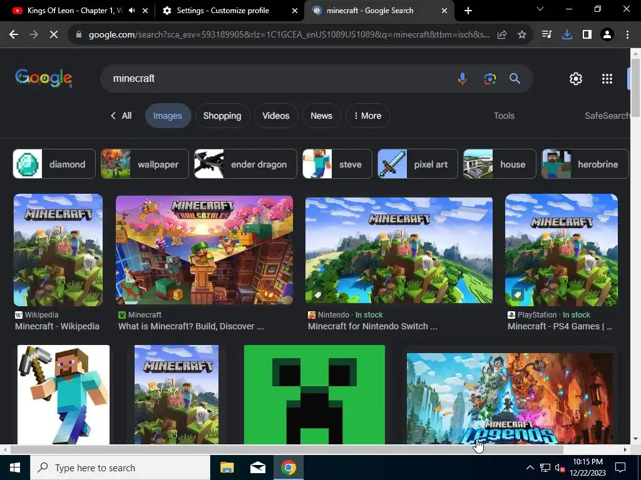Show hidden system tray icons
This screenshot has height=480, width=641.
pyautogui.click(x=530, y=467)
